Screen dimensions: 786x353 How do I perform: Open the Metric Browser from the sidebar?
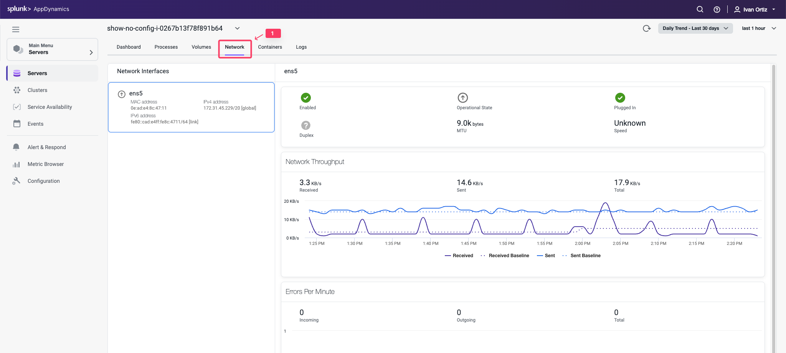[x=45, y=164]
